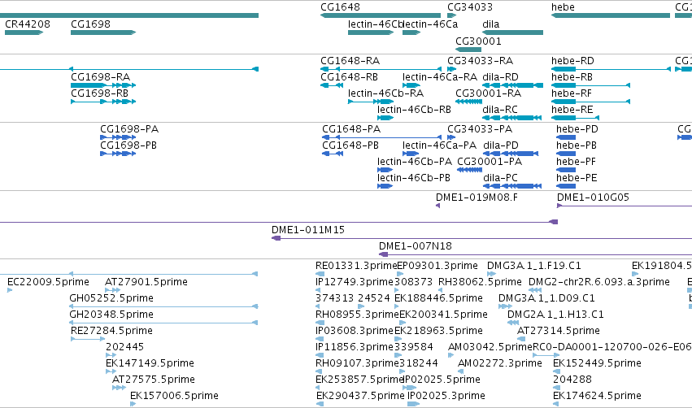Select EST RE27284.5prime

pos(88,339)
